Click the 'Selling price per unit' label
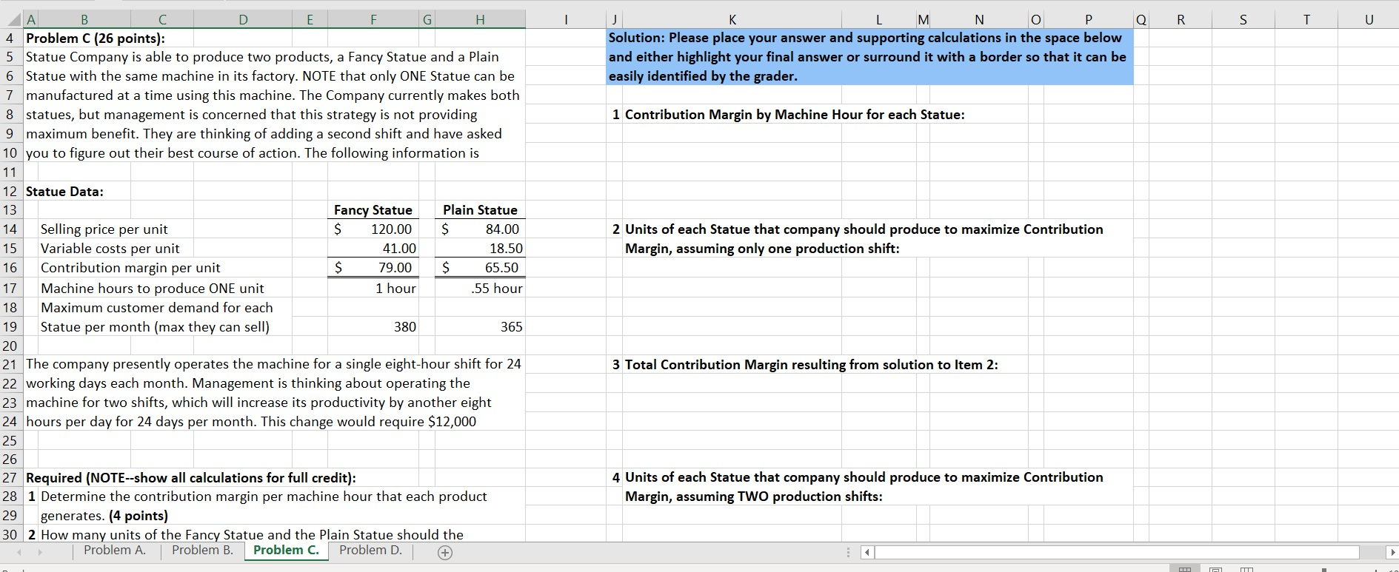 tap(104, 229)
